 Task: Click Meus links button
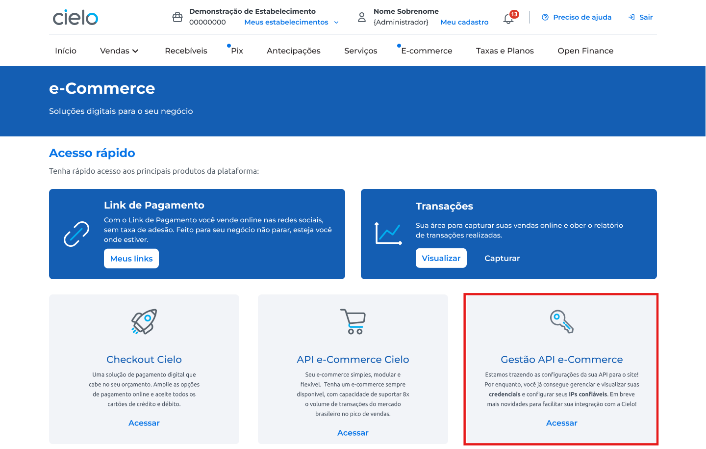[131, 259]
